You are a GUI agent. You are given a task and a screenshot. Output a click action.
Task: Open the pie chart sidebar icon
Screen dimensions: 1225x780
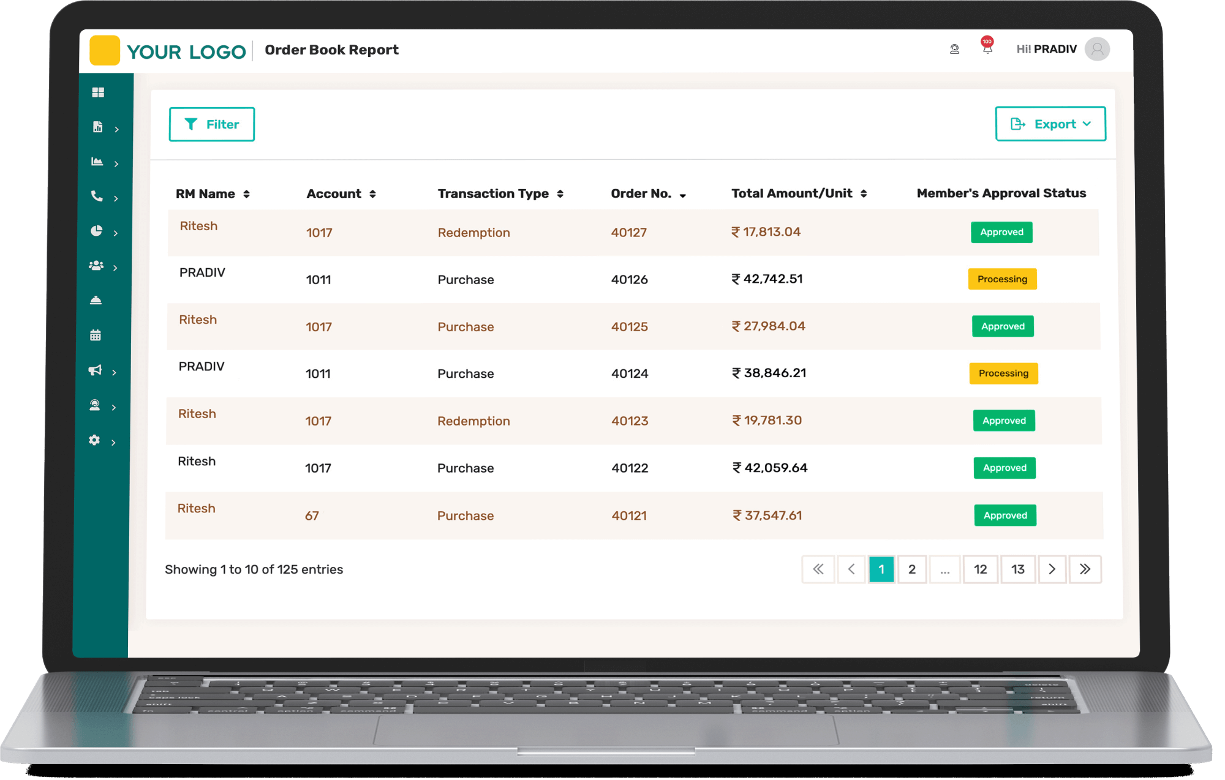[x=96, y=231]
